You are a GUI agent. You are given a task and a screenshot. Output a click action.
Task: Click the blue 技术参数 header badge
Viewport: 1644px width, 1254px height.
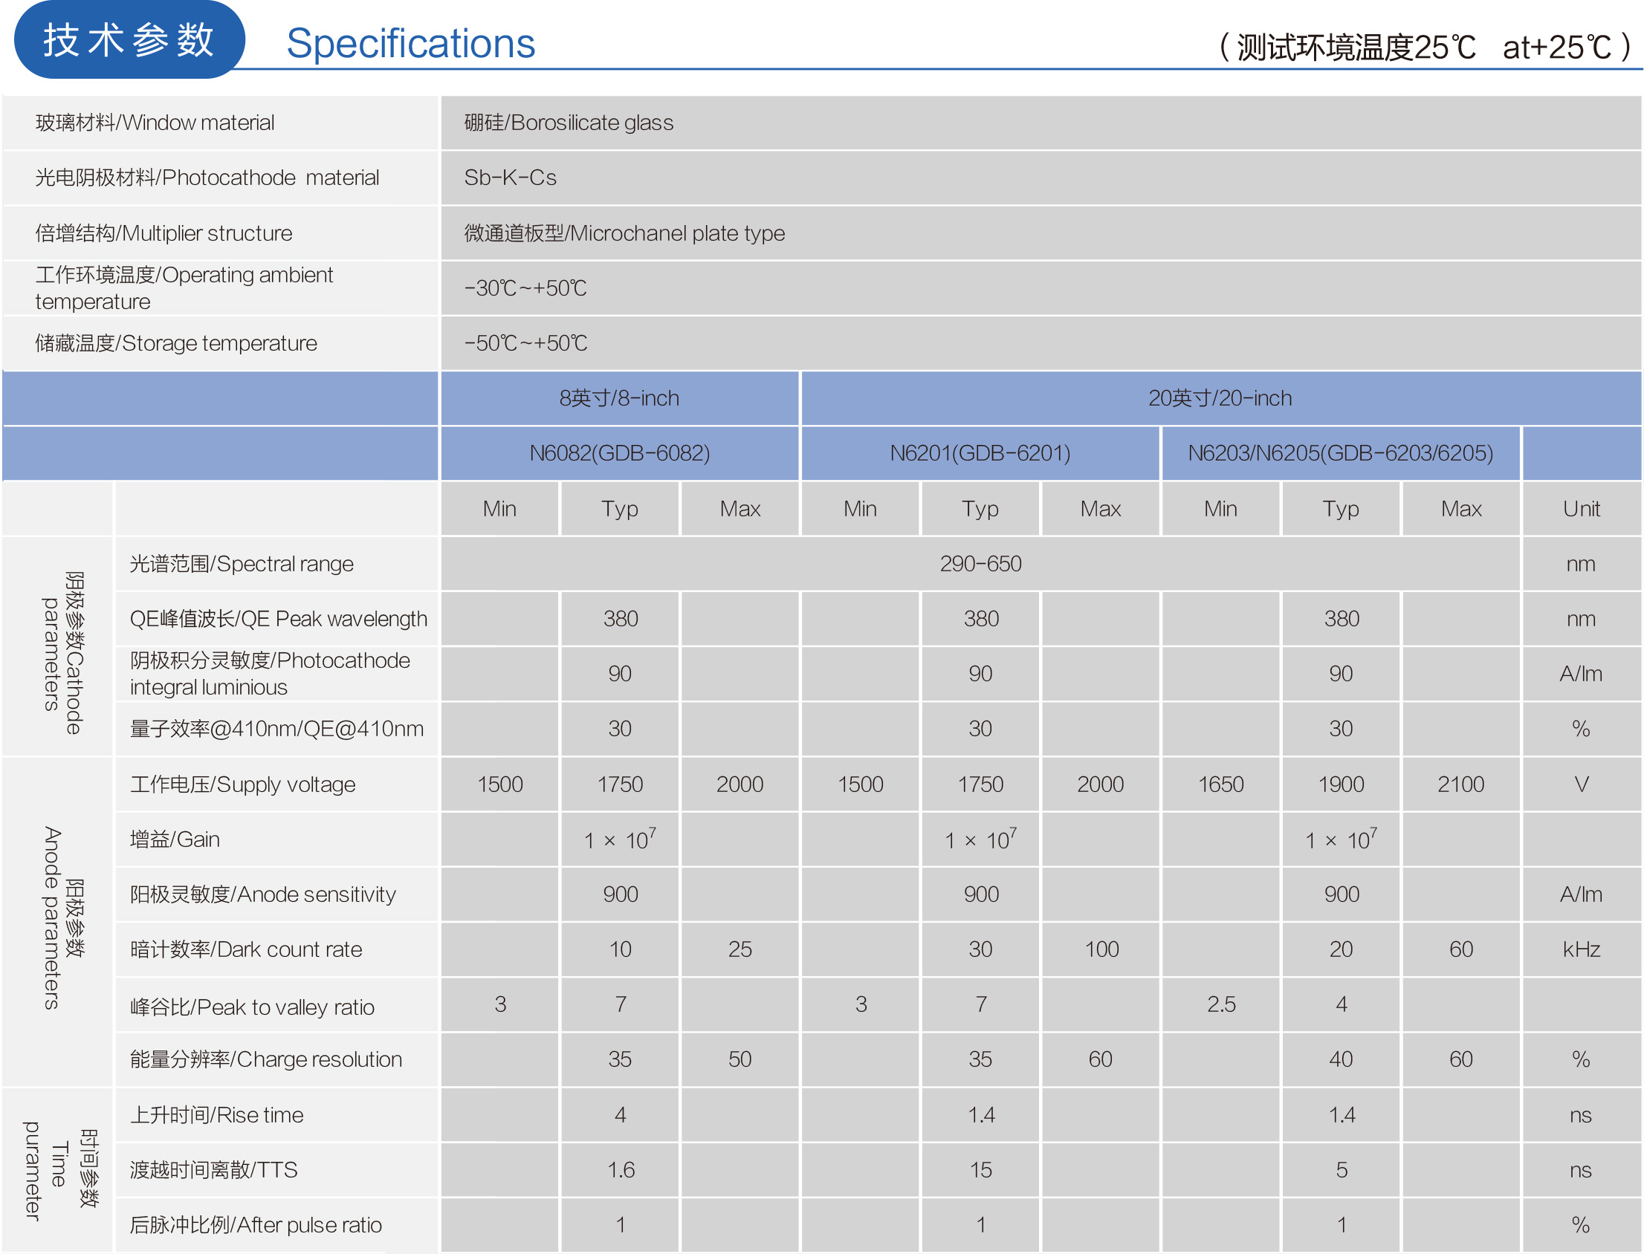coord(129,40)
